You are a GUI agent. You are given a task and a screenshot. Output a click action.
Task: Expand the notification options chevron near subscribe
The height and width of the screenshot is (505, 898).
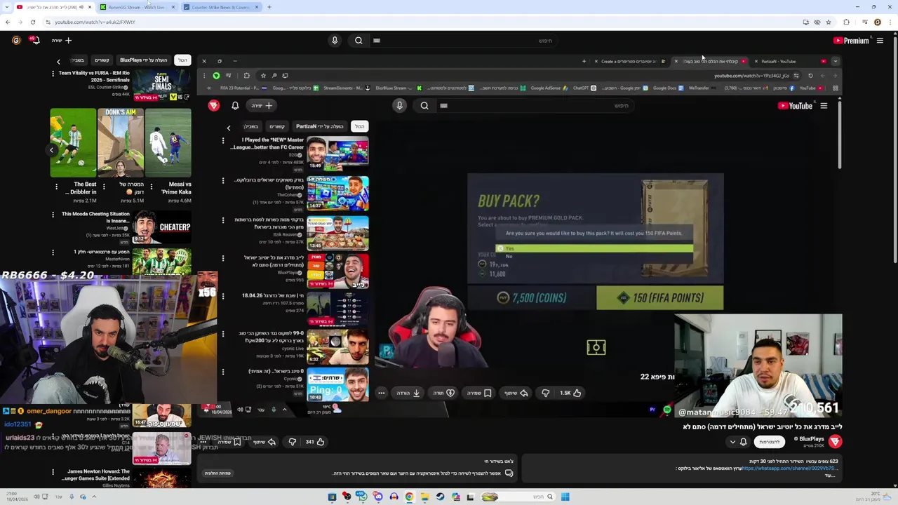pos(732,442)
